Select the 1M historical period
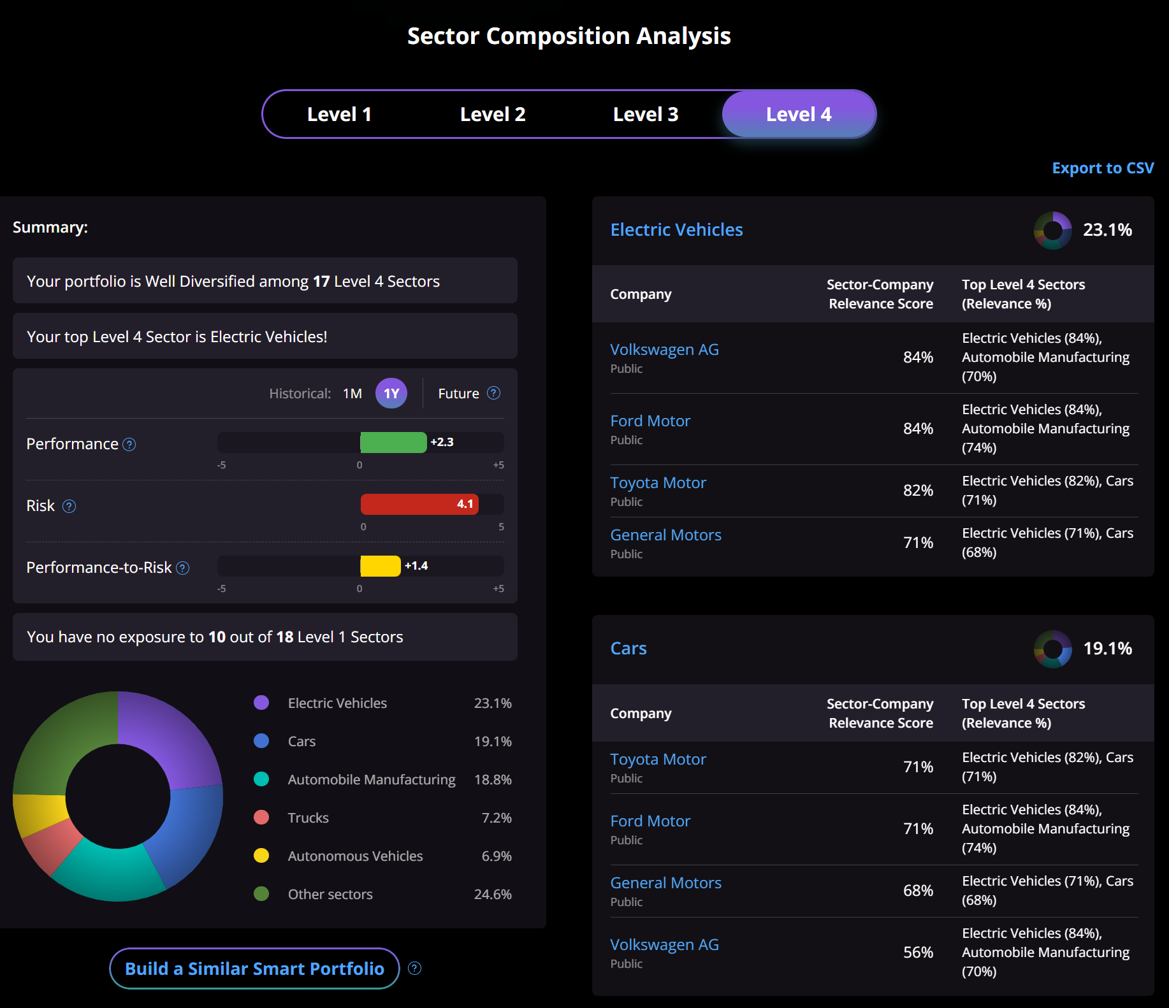The height and width of the screenshot is (1008, 1169). (352, 394)
